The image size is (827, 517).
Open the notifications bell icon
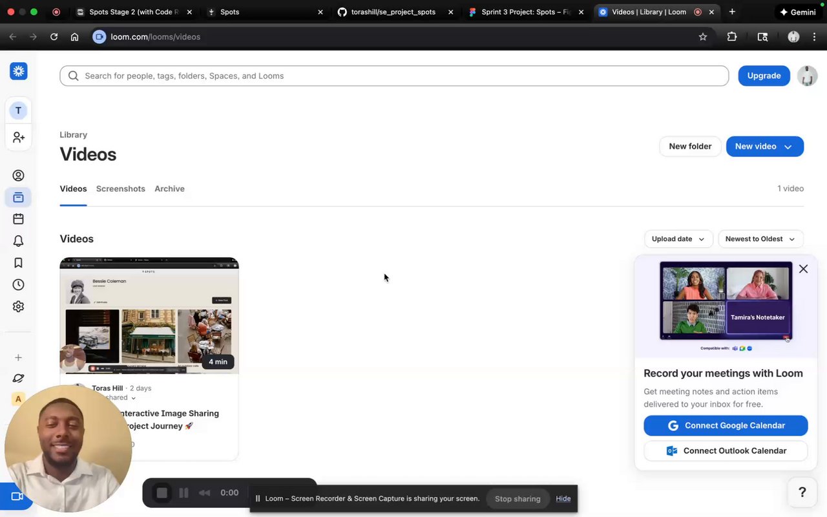pyautogui.click(x=18, y=241)
